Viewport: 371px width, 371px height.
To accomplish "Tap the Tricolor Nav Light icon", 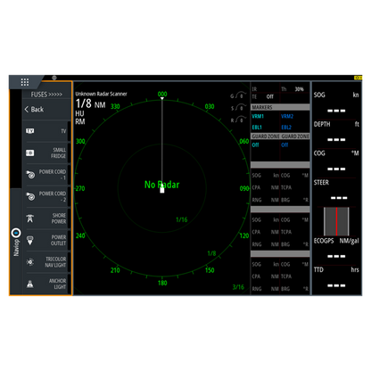I will coord(30,262).
